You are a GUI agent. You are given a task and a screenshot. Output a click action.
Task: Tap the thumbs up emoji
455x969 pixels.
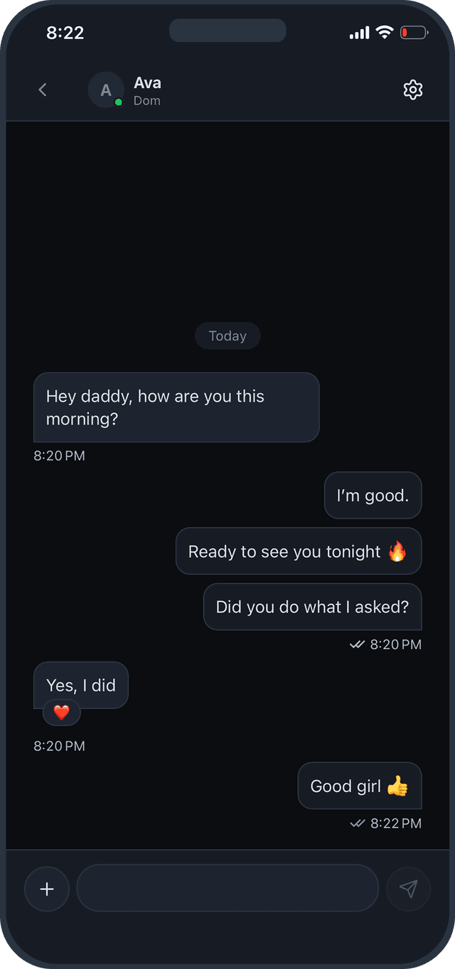pyautogui.click(x=397, y=786)
